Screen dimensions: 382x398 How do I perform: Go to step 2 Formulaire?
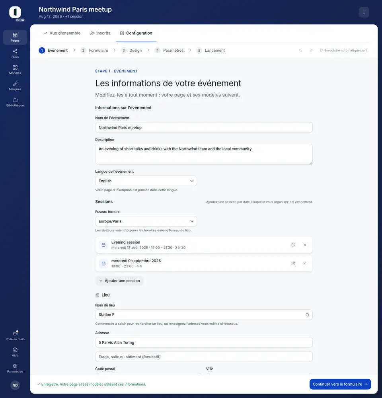click(94, 51)
